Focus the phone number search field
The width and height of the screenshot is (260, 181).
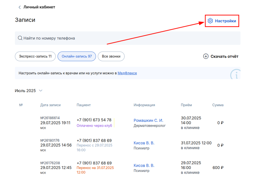[127, 38]
